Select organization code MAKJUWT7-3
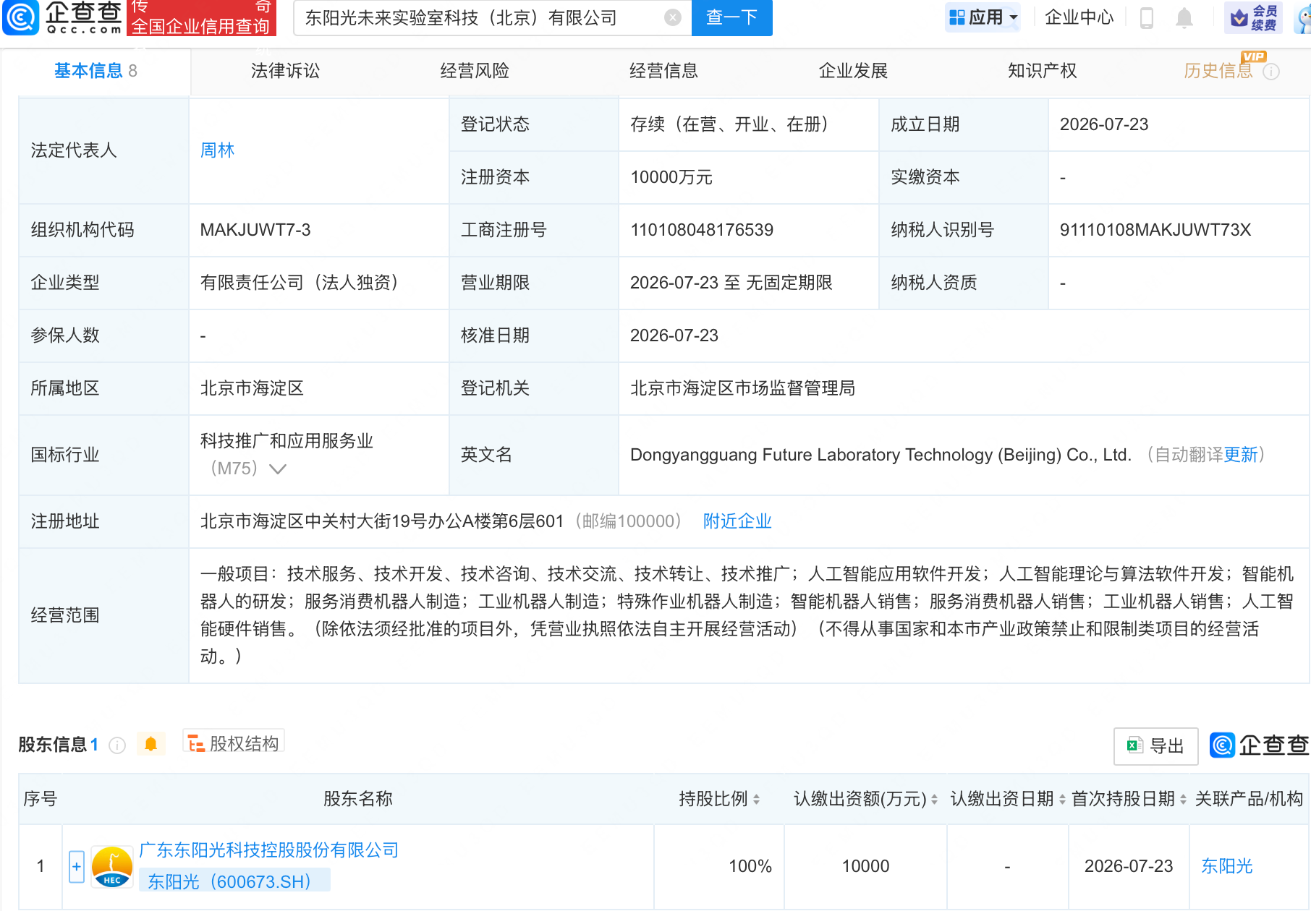 coord(255,230)
